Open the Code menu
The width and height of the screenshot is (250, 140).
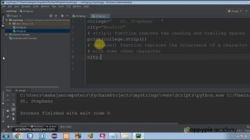(36, 6)
